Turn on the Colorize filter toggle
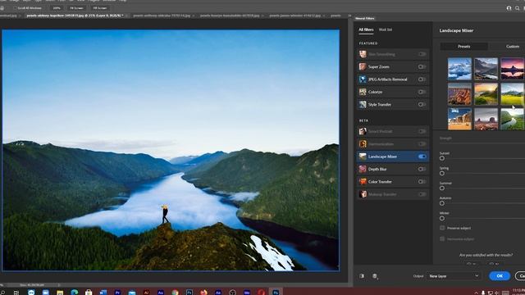This screenshot has width=525, height=295. click(422, 92)
